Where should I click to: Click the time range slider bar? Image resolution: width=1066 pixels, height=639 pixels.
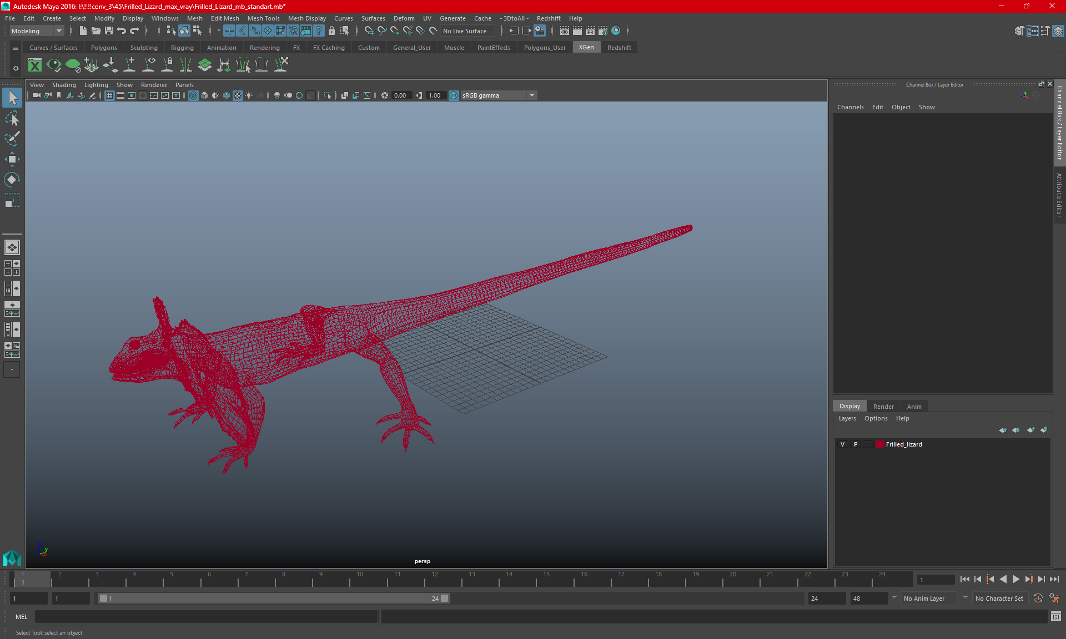[x=274, y=599]
